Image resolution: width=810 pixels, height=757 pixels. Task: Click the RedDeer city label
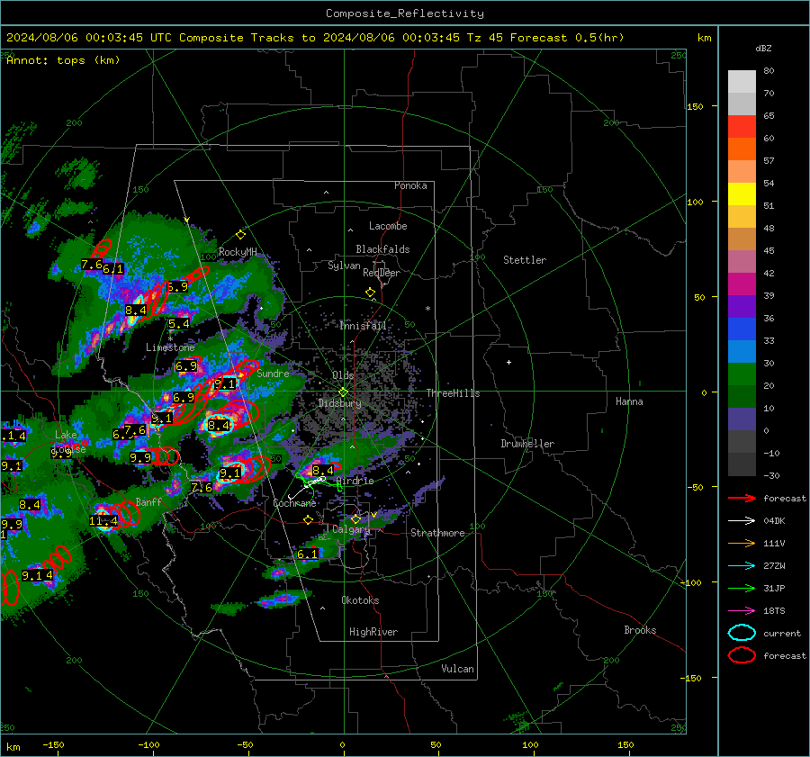coord(382,273)
